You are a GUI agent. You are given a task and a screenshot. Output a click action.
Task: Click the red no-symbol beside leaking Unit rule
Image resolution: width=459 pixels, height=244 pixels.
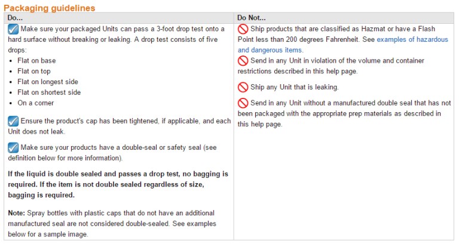(x=243, y=87)
